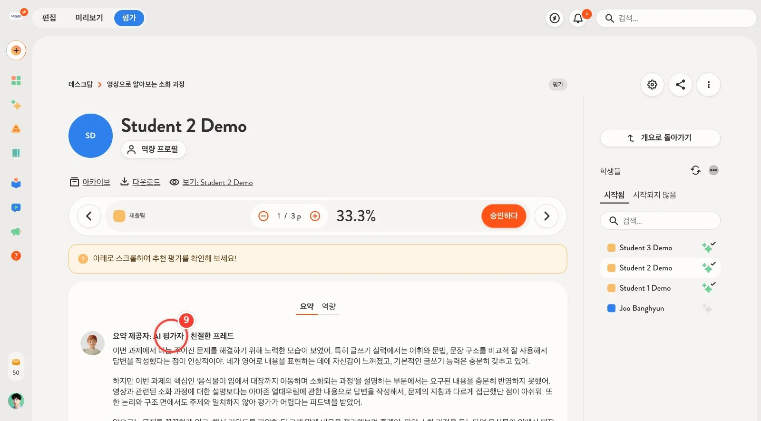Click the coin balance showing 50

click(x=16, y=367)
